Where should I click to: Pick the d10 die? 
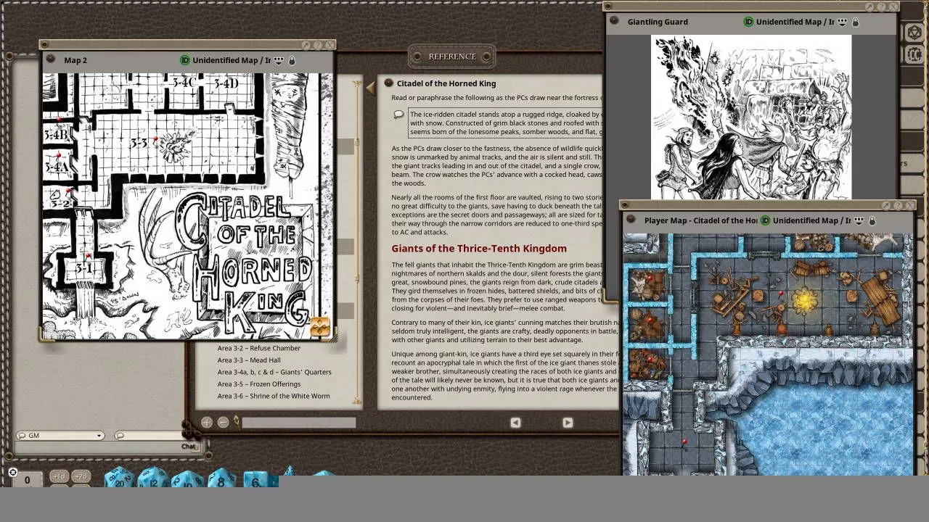(x=187, y=479)
